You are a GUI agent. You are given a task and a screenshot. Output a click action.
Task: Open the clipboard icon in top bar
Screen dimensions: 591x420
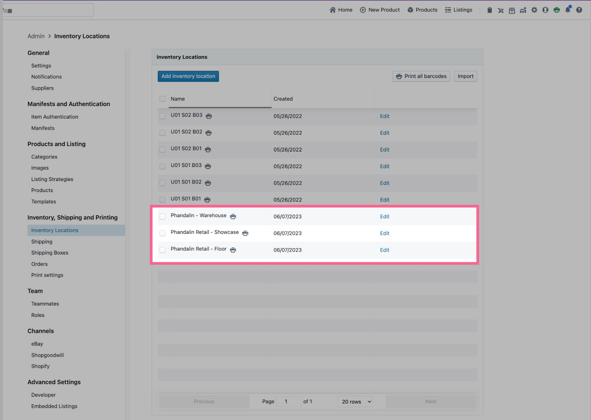tap(489, 10)
